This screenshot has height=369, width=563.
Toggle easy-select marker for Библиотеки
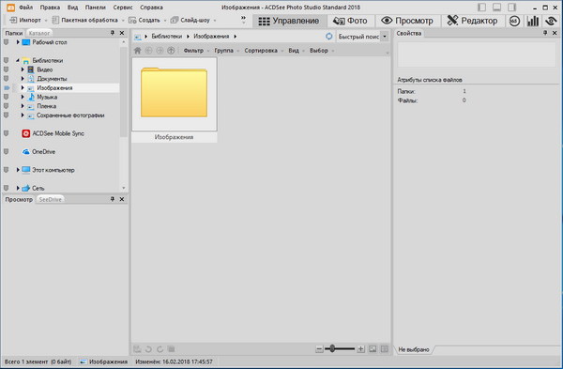coord(7,60)
